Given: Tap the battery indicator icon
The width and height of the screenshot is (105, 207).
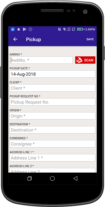Looking at the screenshot, I should tap(80, 29).
